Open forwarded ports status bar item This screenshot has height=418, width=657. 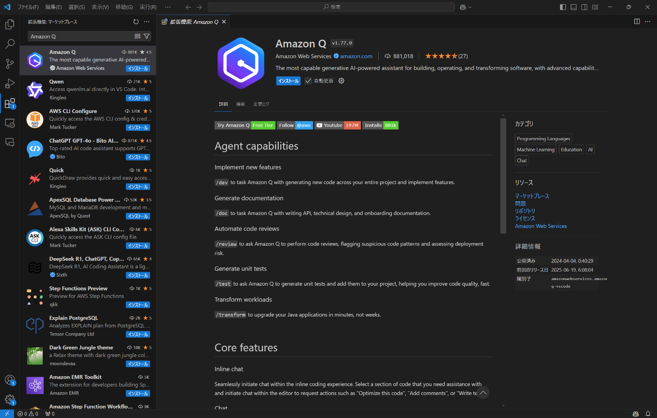[x=50, y=414]
